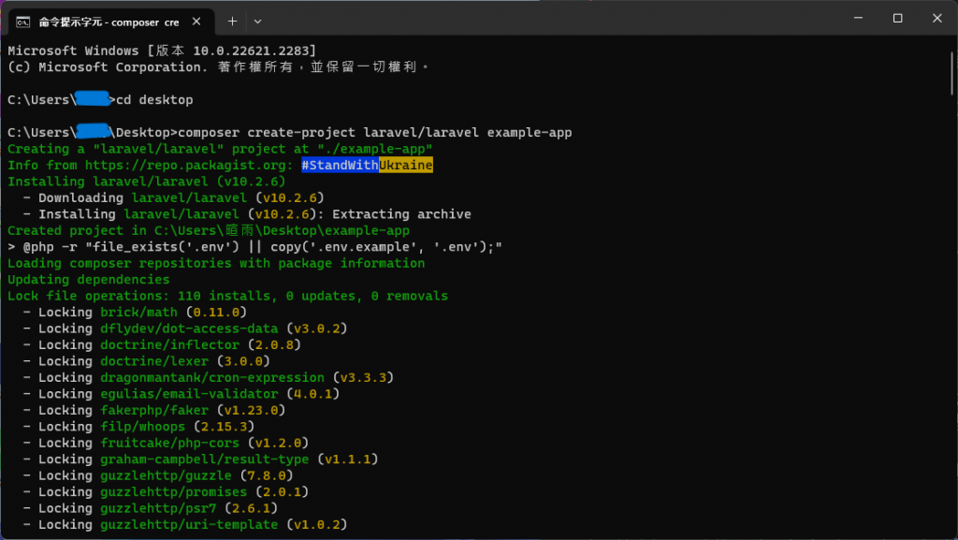This screenshot has width=958, height=540.
Task: Click "Creating a laravel/laravel project" line
Action: pos(220,149)
